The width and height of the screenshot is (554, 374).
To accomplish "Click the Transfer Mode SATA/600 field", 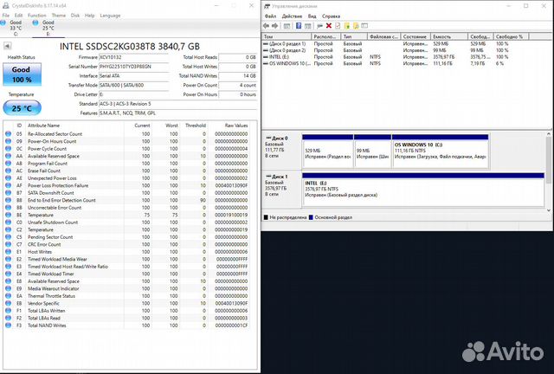I will pyautogui.click(x=133, y=85).
